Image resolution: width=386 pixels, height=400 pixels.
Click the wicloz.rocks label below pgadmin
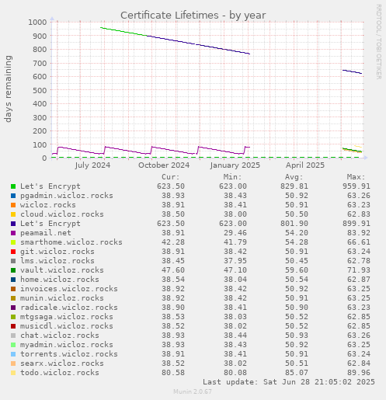48,205
